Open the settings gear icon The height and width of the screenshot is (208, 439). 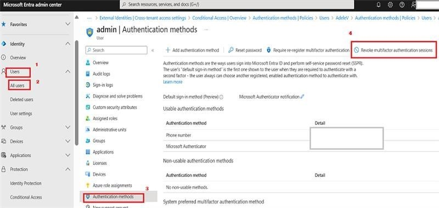click(390, 5)
